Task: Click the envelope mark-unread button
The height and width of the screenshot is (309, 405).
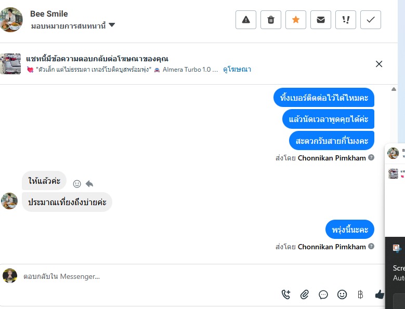Action: coord(321,20)
